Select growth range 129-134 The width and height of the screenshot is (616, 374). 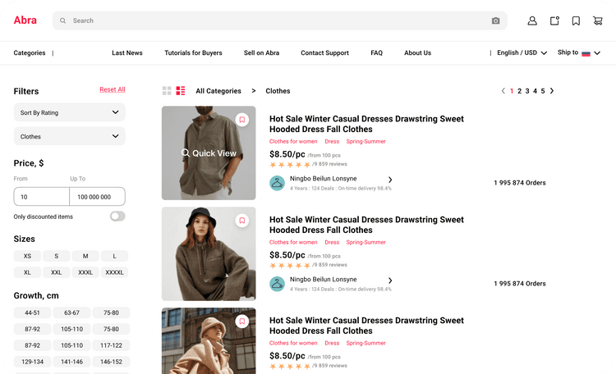32,362
